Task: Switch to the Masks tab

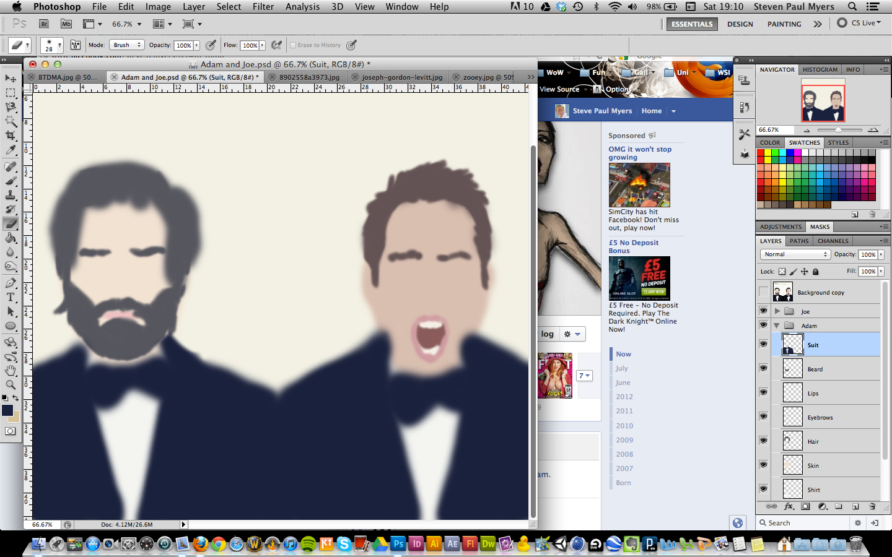Action: tap(820, 227)
